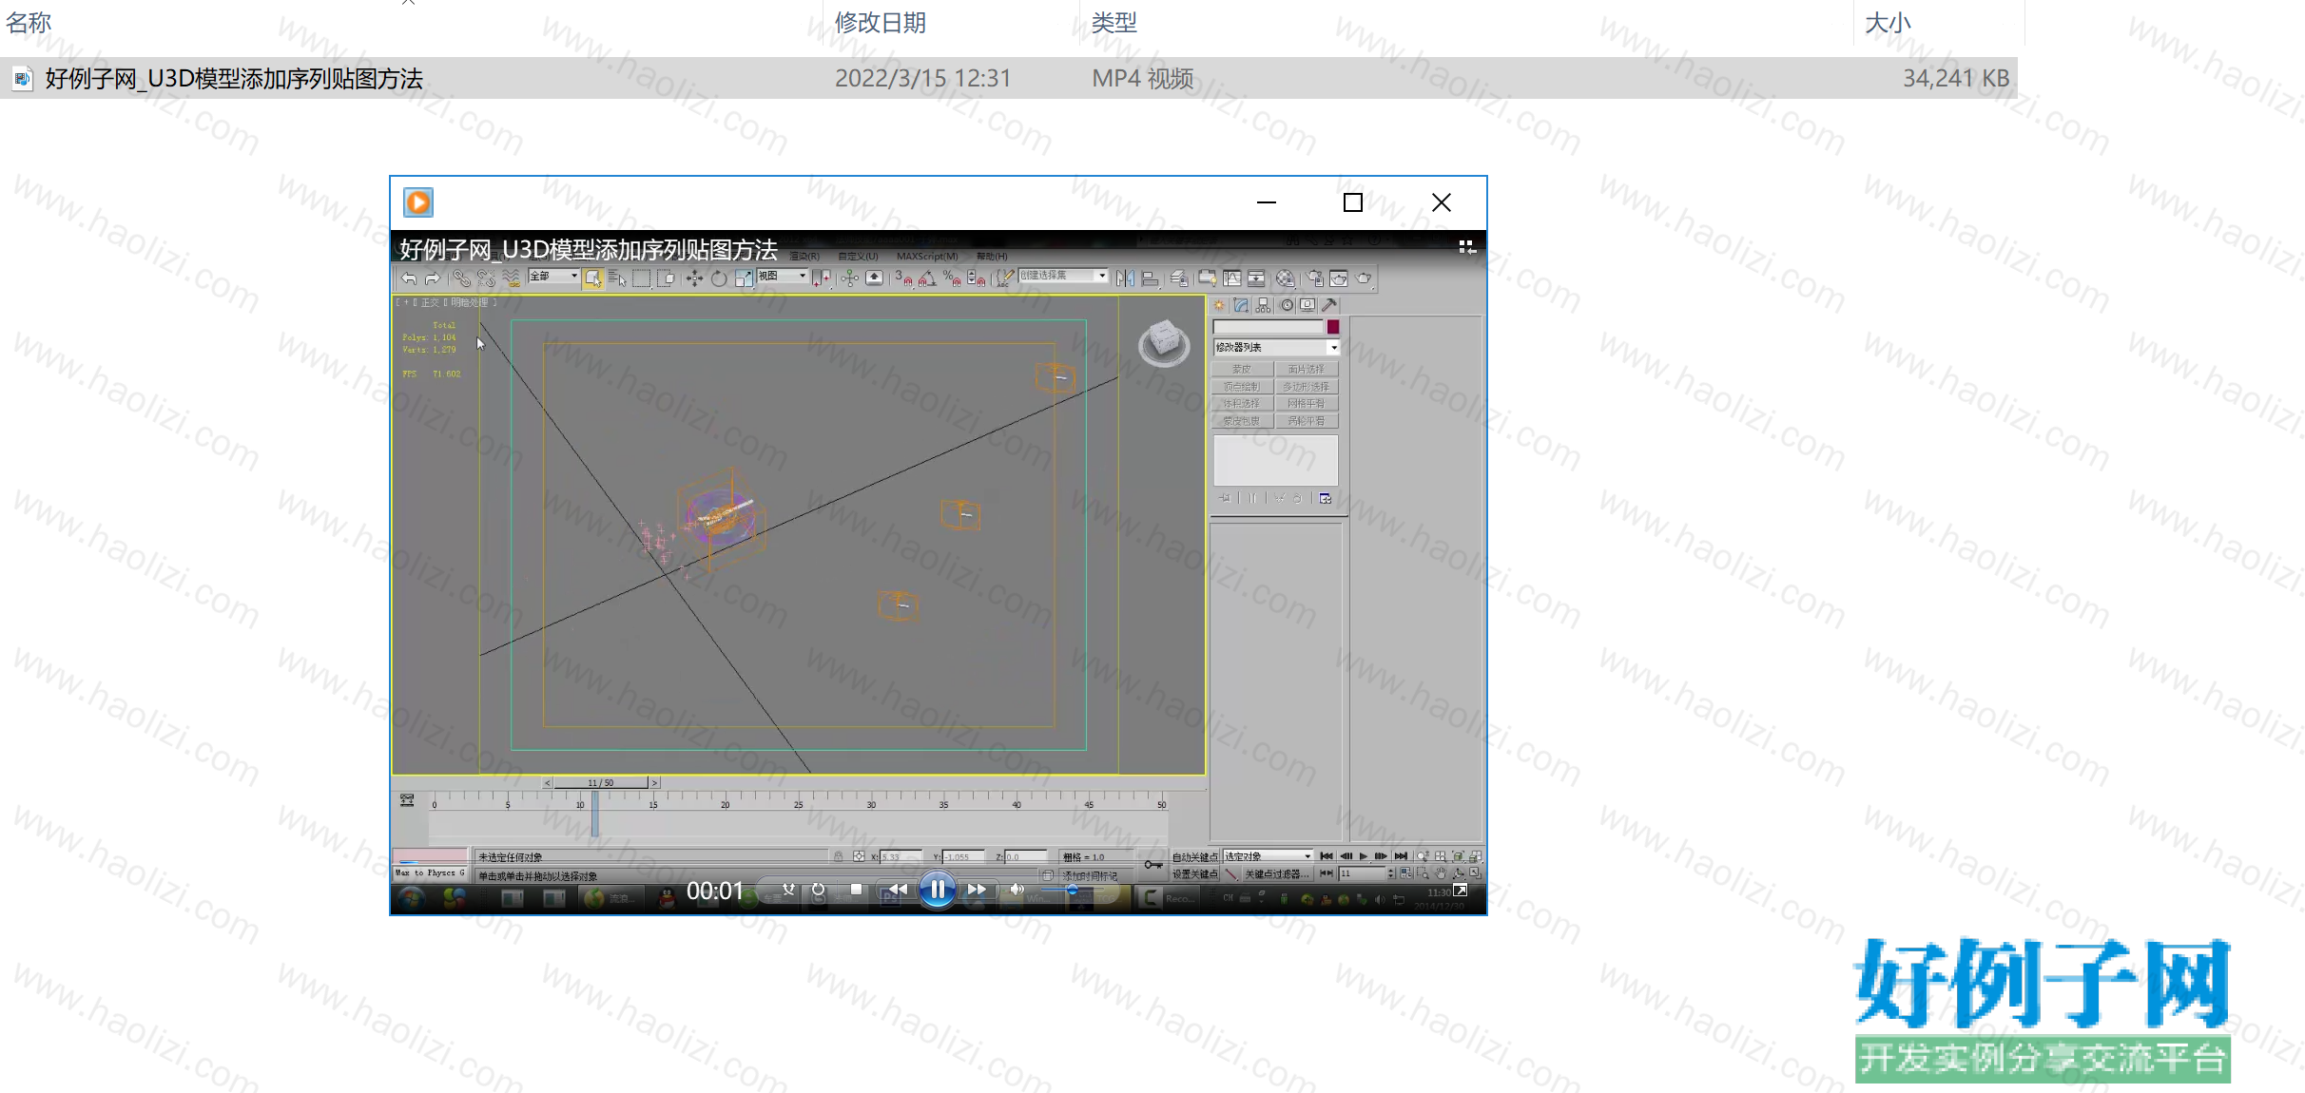Toggle the Percent Snap button
Screen dimensions: 2305x1093
(x=952, y=278)
